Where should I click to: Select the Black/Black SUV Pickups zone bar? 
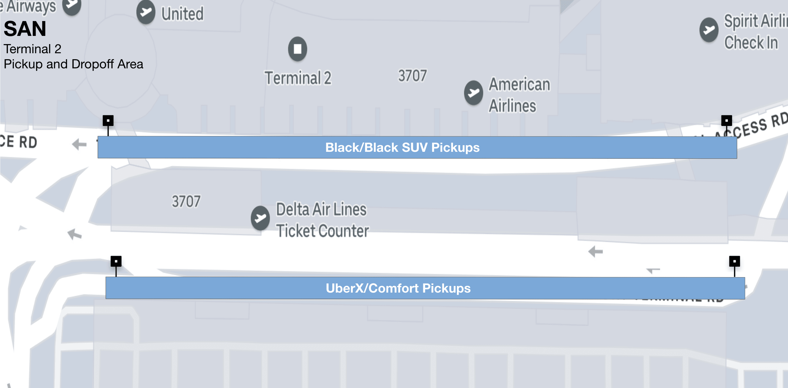(417, 147)
